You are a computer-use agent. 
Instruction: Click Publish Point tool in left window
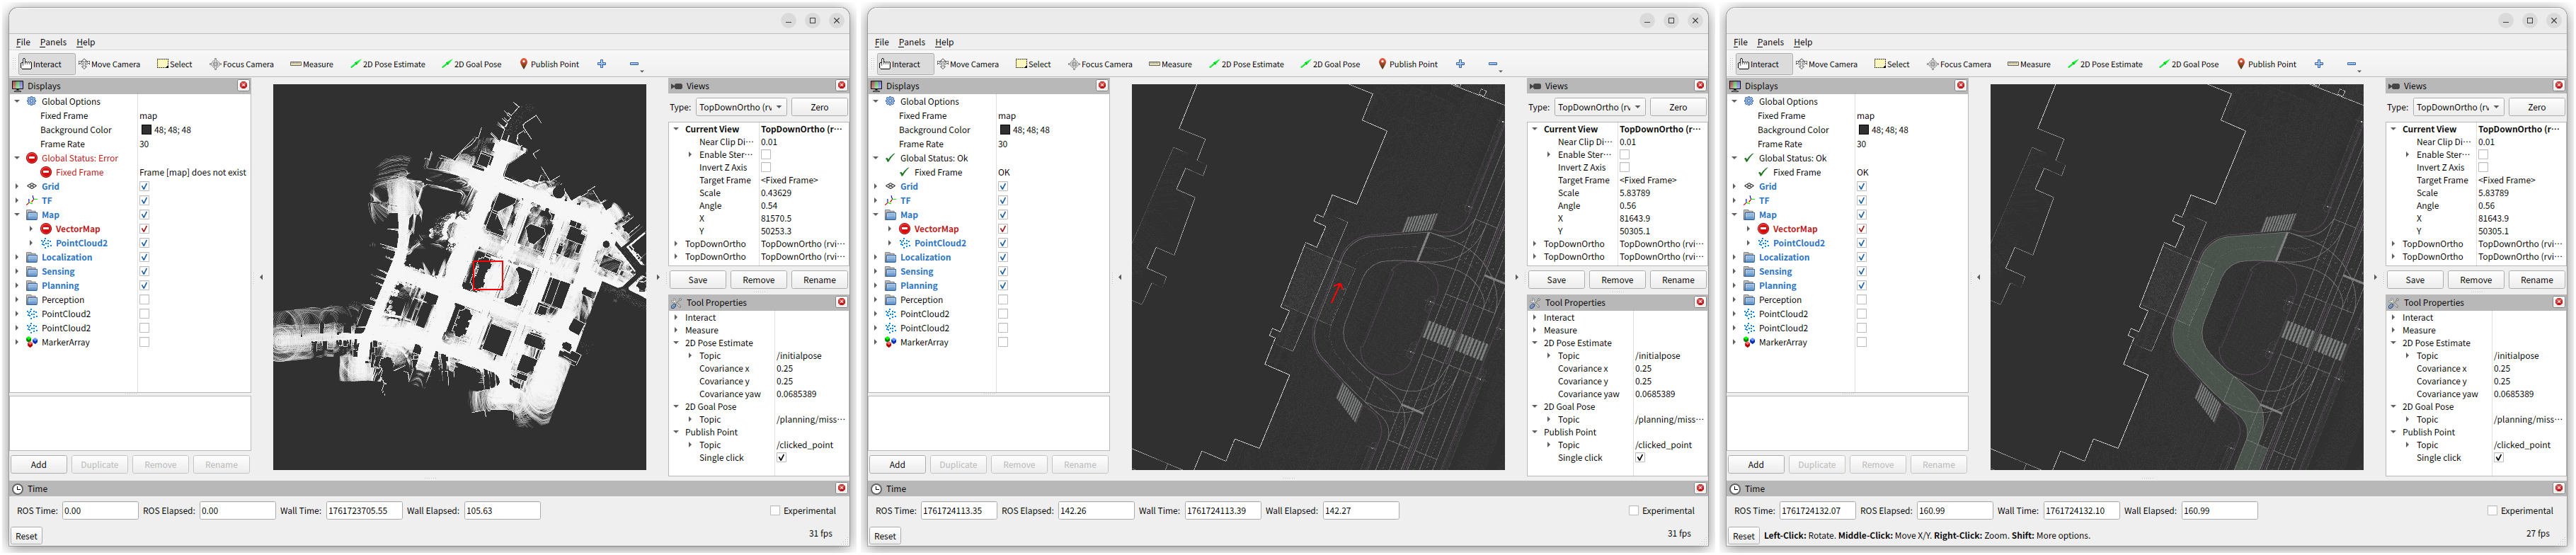(549, 64)
